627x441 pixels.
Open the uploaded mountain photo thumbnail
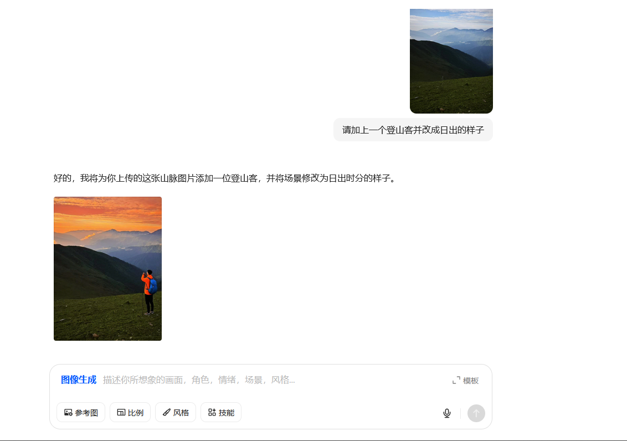click(x=451, y=61)
